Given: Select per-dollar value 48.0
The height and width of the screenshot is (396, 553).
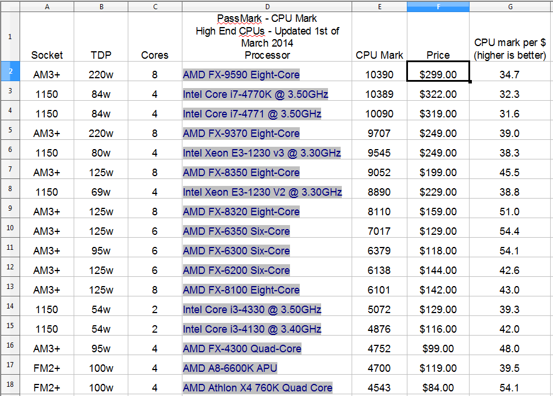Looking at the screenshot, I should 510,345.
